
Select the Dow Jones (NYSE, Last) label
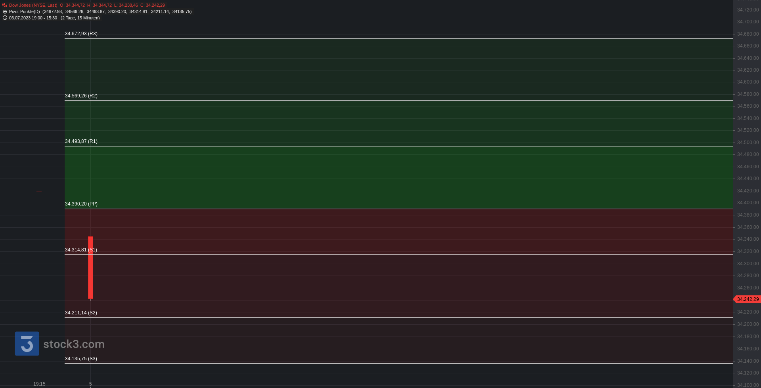pos(33,6)
